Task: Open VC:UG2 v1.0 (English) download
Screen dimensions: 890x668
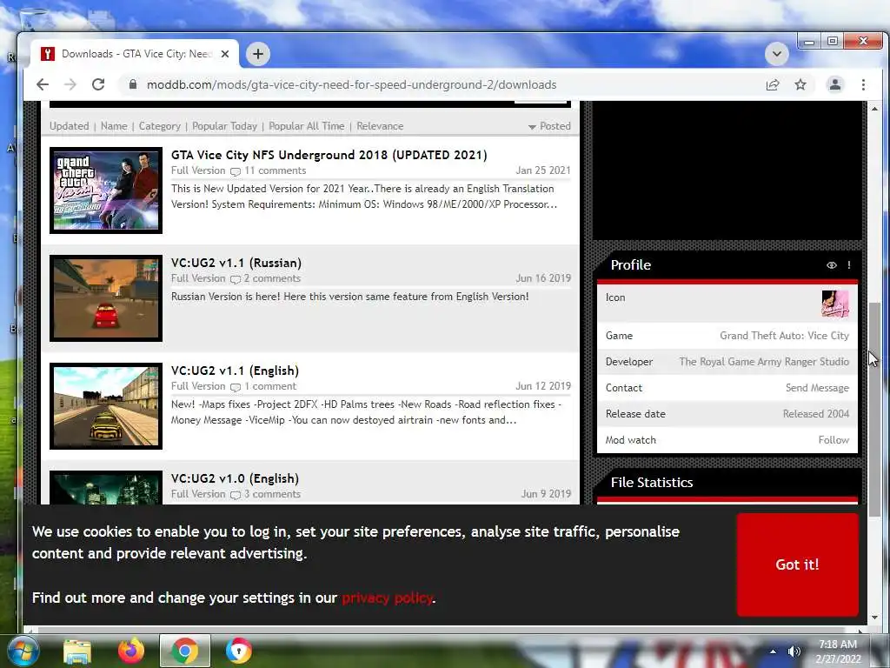Action: [x=235, y=479]
